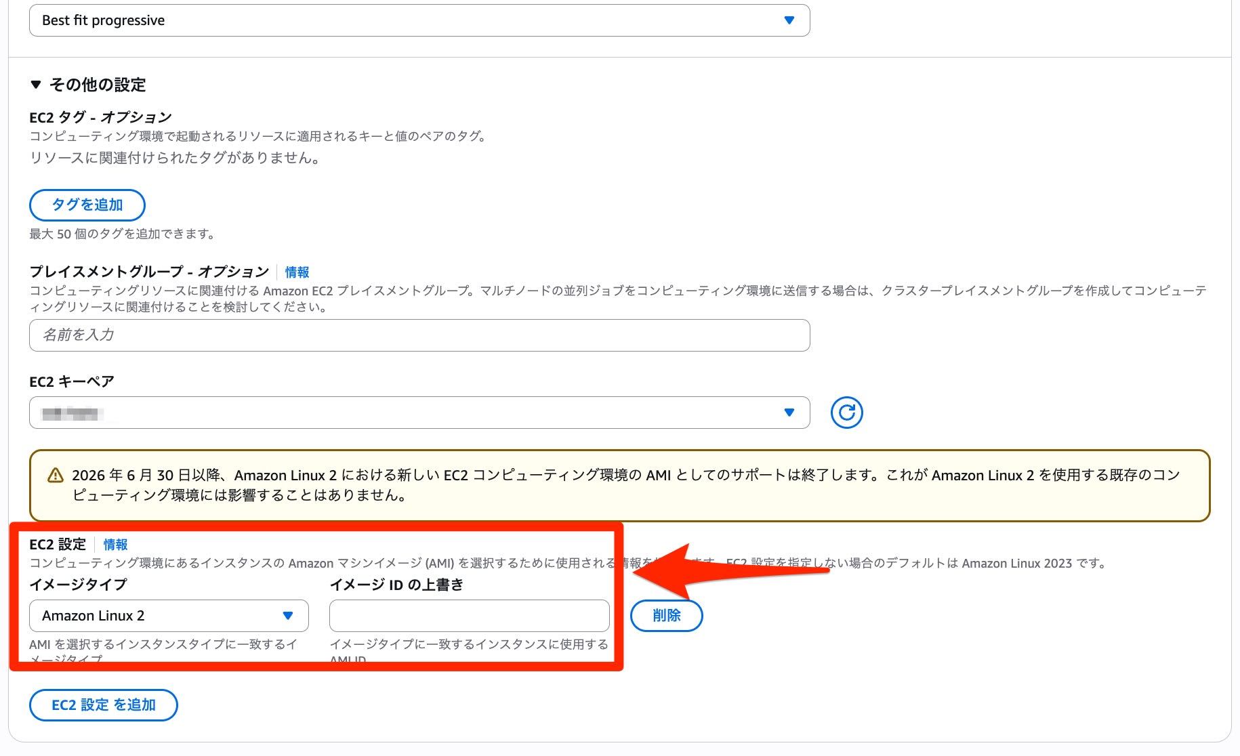Click the dropdown arrow on Best fit progressive
The width and height of the screenshot is (1240, 756).
pos(788,20)
